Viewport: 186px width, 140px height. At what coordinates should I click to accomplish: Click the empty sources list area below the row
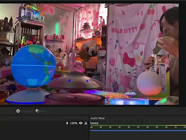[x=44, y=133]
